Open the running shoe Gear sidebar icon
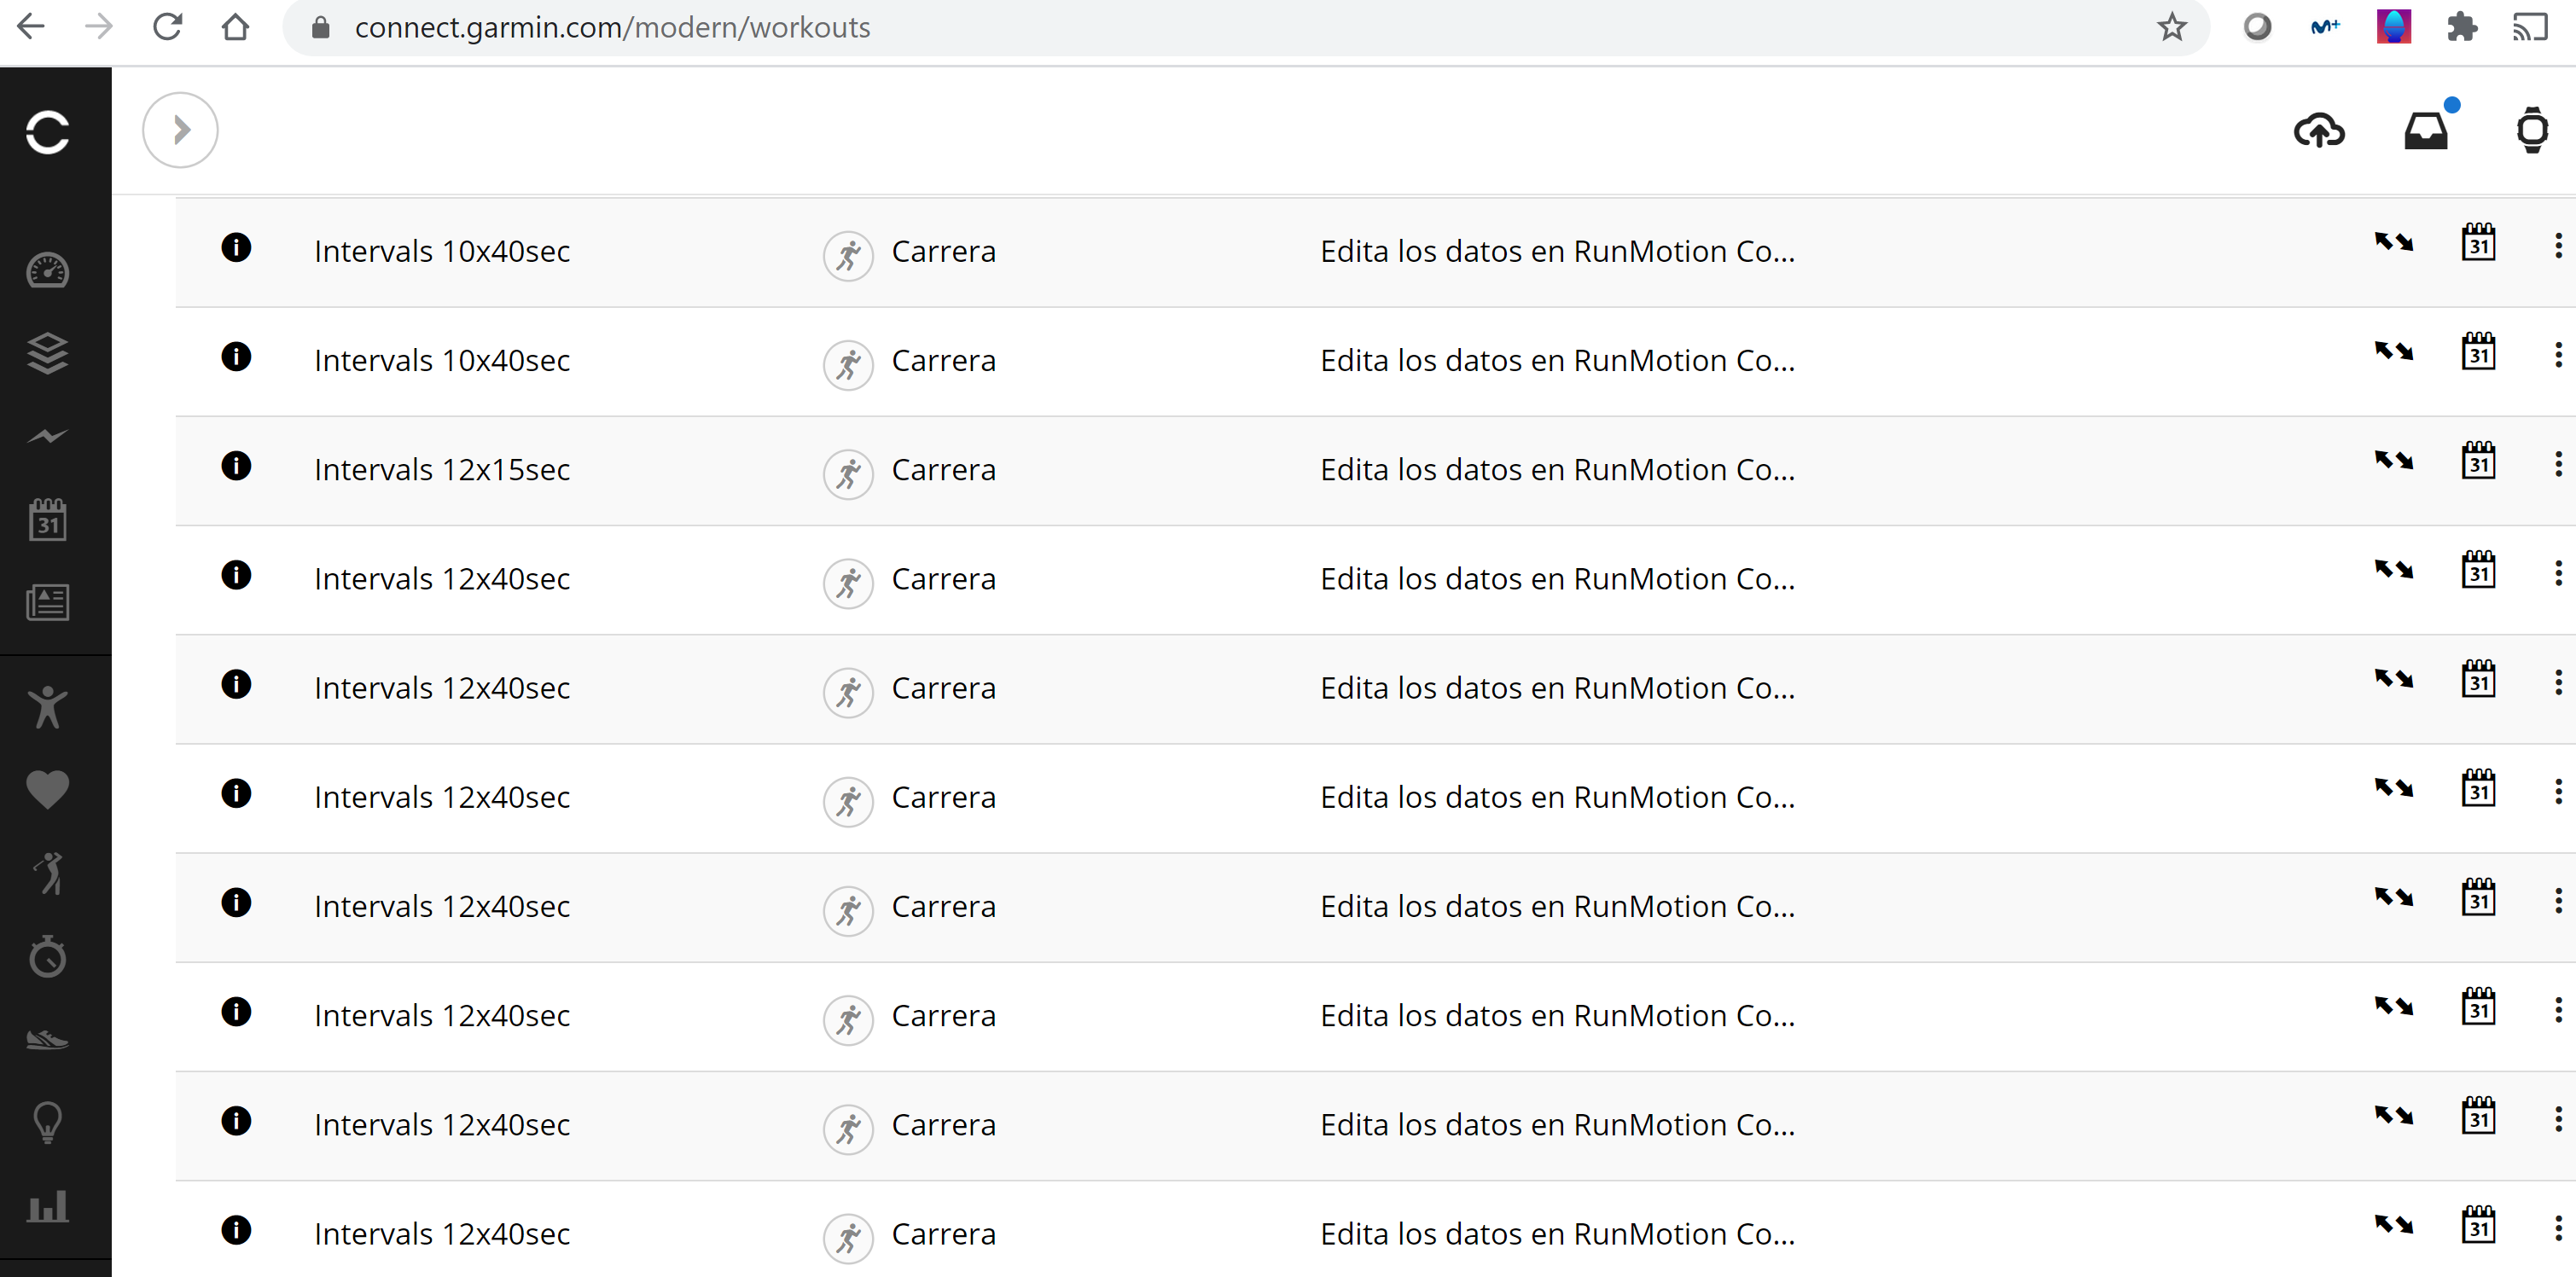The width and height of the screenshot is (2576, 1277). tap(47, 1040)
